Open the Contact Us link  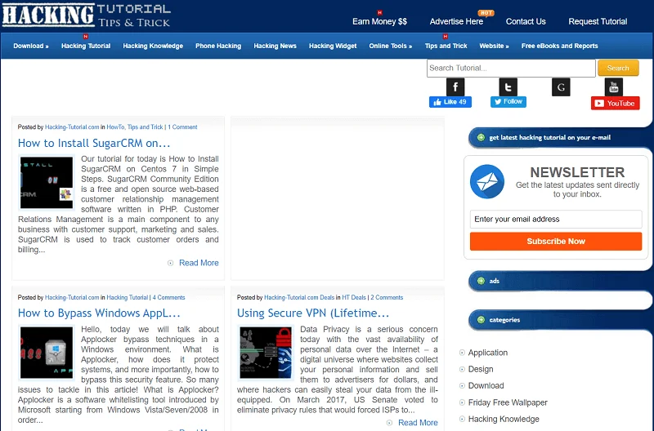tap(526, 21)
